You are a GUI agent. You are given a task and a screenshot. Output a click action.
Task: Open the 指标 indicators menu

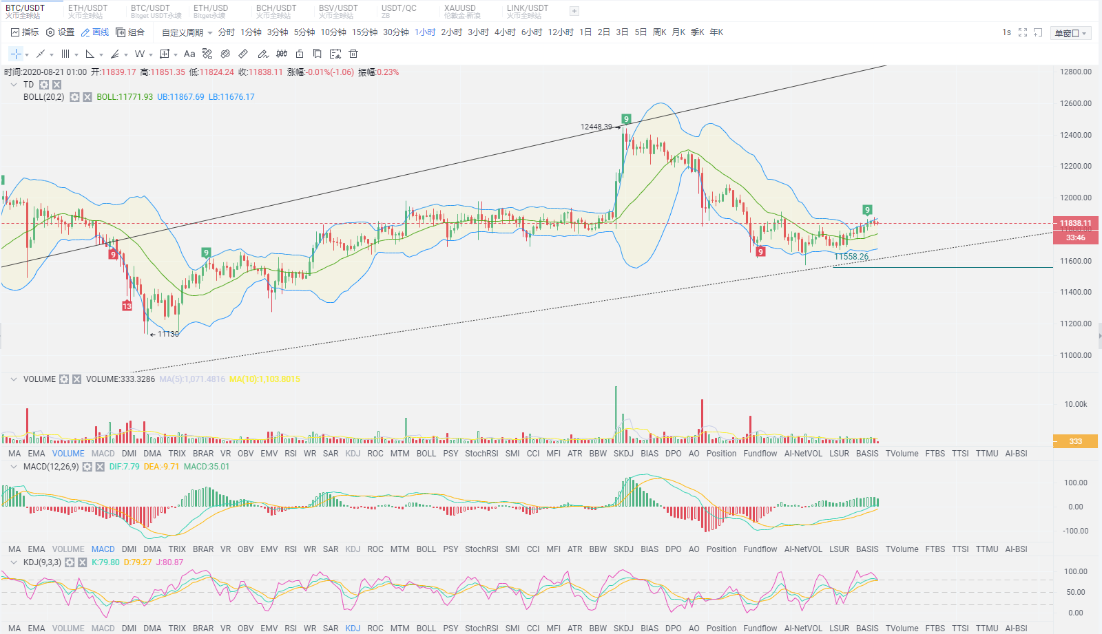tap(25, 32)
